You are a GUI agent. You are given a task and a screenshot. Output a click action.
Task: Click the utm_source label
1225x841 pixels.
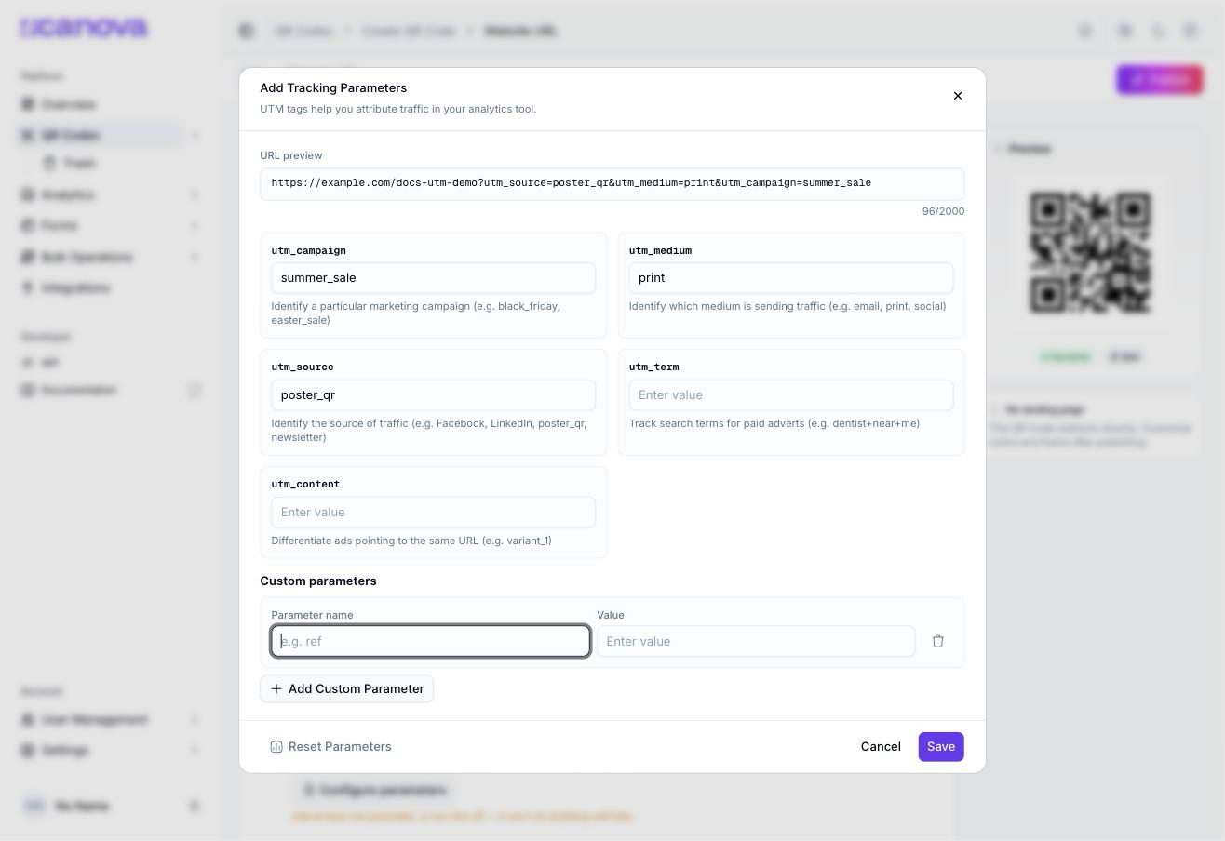click(x=303, y=367)
